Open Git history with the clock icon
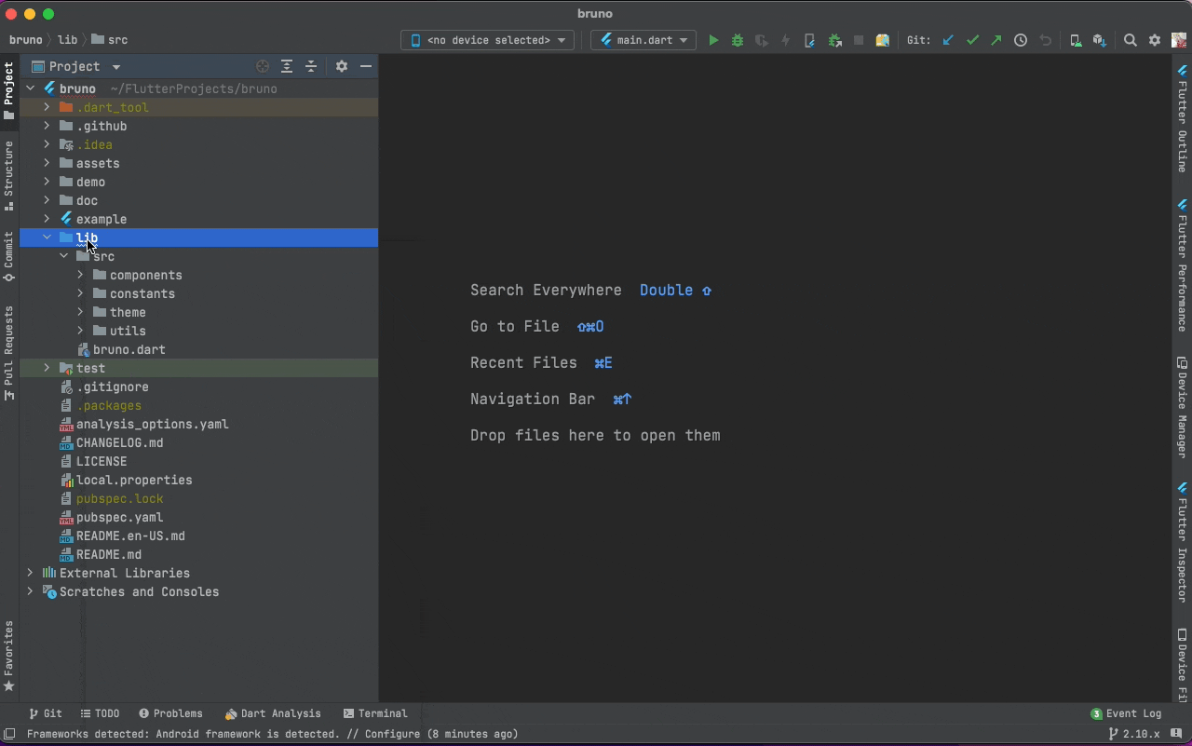Image resolution: width=1192 pixels, height=746 pixels. pos(1021,40)
